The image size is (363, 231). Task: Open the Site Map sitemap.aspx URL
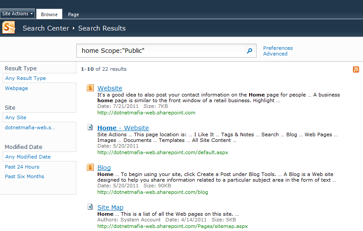click(172, 226)
